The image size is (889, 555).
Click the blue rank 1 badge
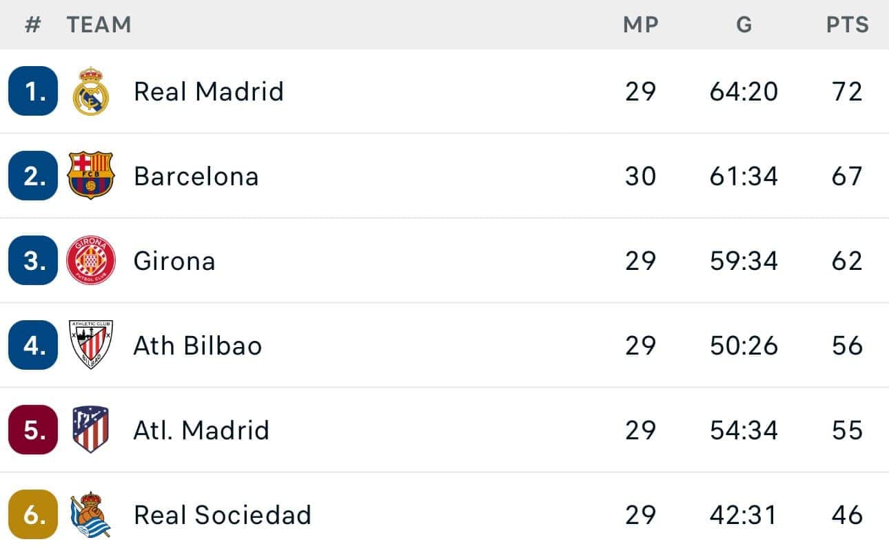[x=33, y=91]
